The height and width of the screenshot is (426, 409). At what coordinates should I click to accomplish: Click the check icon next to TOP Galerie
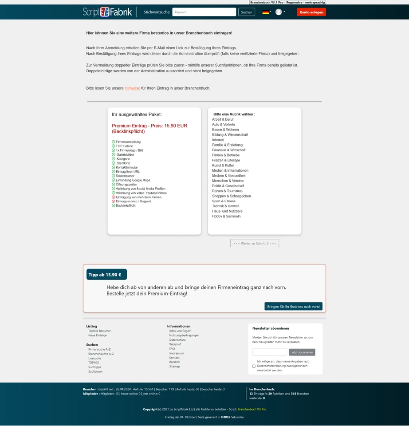pos(113,146)
